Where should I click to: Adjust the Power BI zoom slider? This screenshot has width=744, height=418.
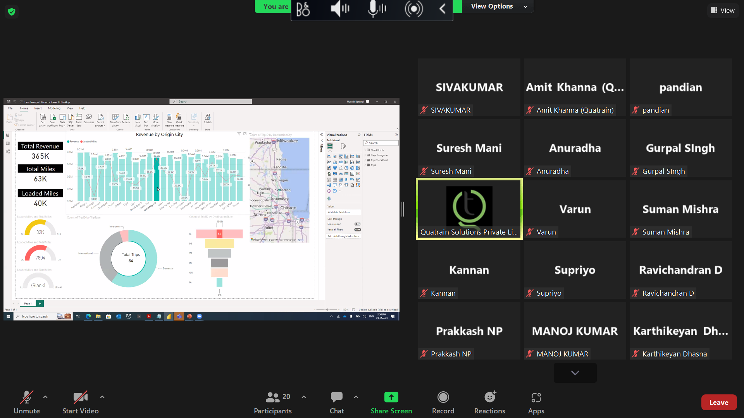[327, 310]
